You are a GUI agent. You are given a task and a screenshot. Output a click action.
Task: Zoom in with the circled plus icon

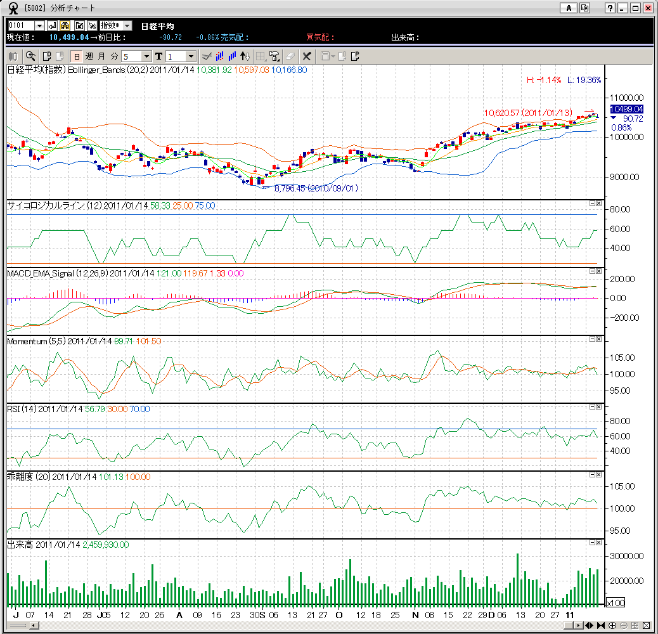612,625
